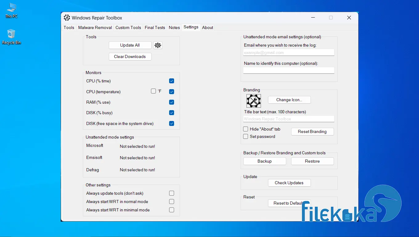Screen dimensions: 419x237
Task: Focus the email field for receiving the log
Action: coord(289,52)
